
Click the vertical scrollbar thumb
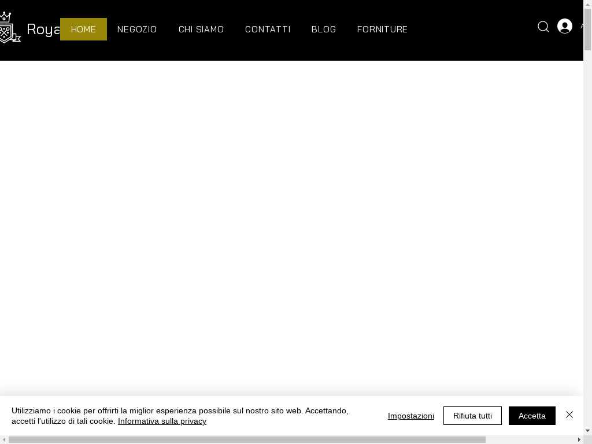[x=587, y=29]
